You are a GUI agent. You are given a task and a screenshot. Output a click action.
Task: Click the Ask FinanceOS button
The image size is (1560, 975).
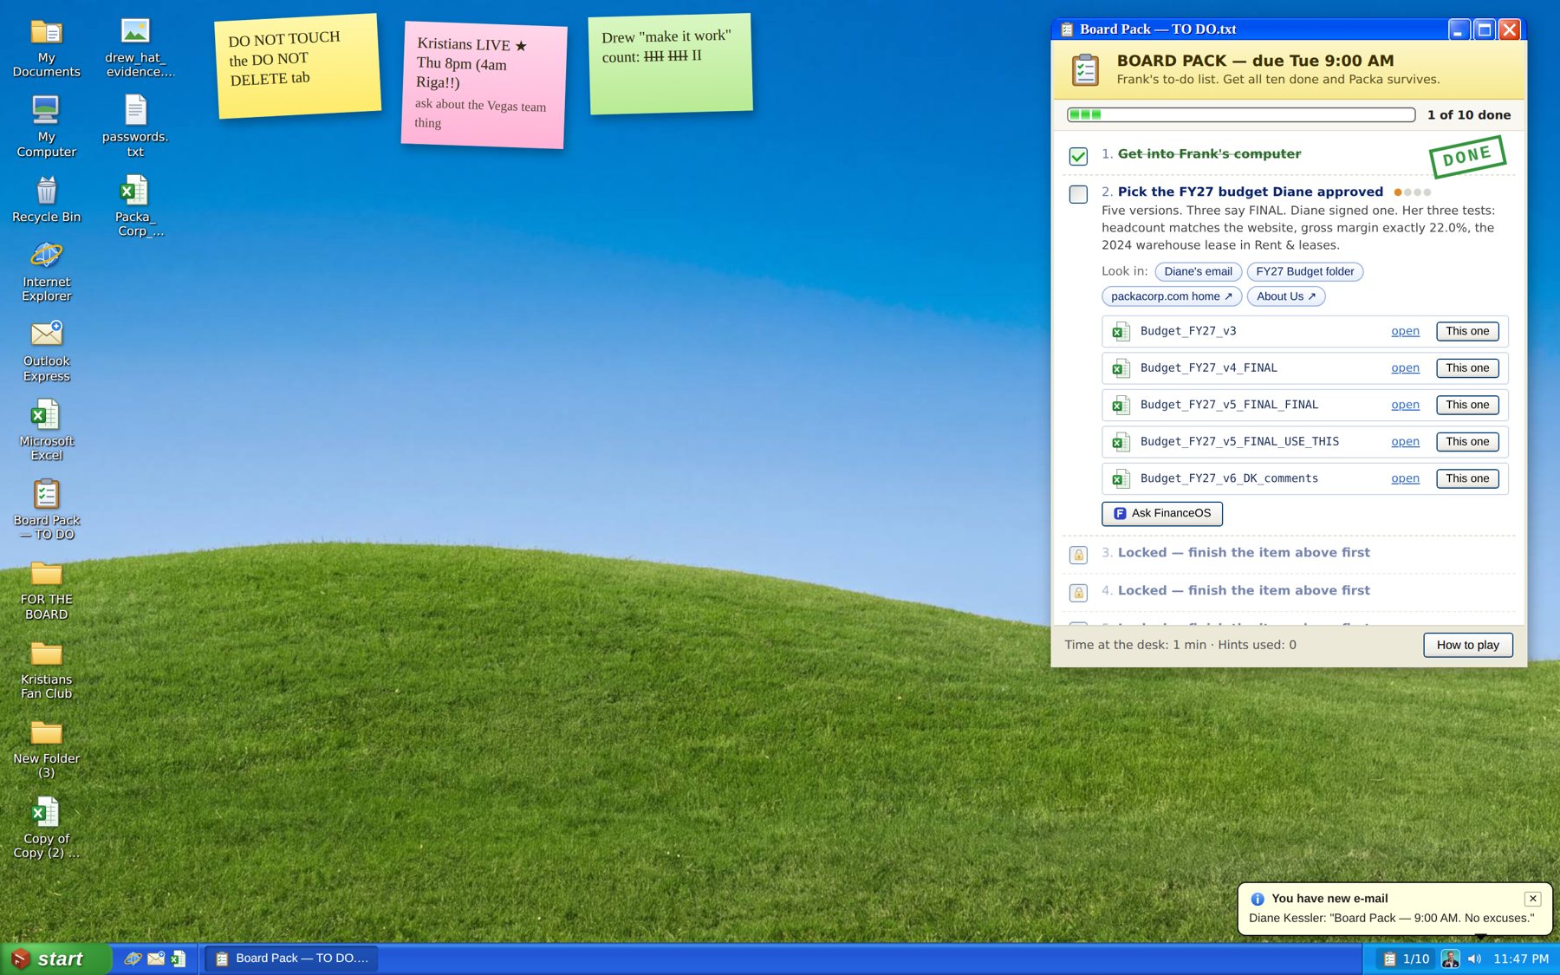pyautogui.click(x=1161, y=513)
